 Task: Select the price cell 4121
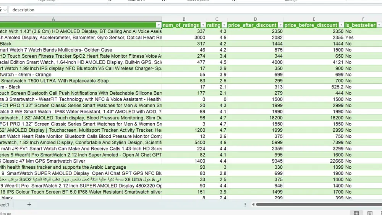(x=314, y=62)
